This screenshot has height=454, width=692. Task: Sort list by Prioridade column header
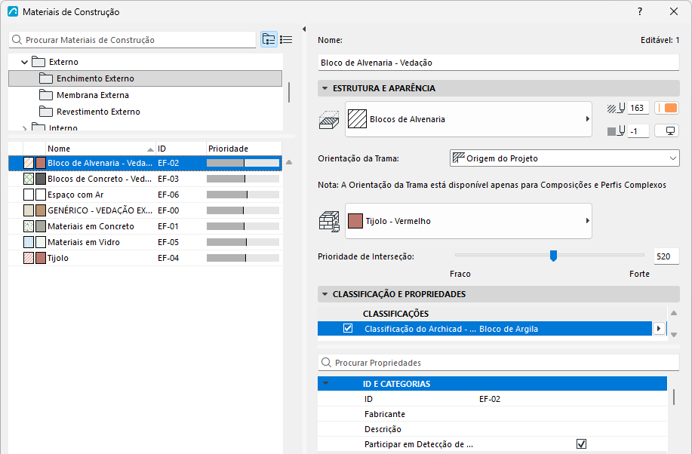pyautogui.click(x=244, y=149)
